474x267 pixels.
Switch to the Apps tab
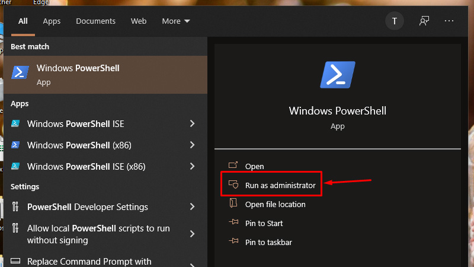[x=52, y=21]
